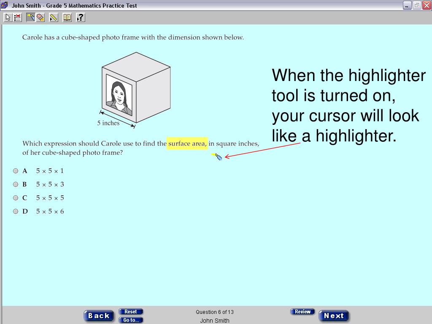Close the practice test window

tap(427, 5)
